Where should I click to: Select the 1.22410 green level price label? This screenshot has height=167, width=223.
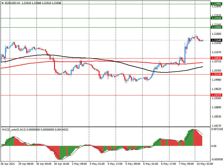click(x=216, y=18)
